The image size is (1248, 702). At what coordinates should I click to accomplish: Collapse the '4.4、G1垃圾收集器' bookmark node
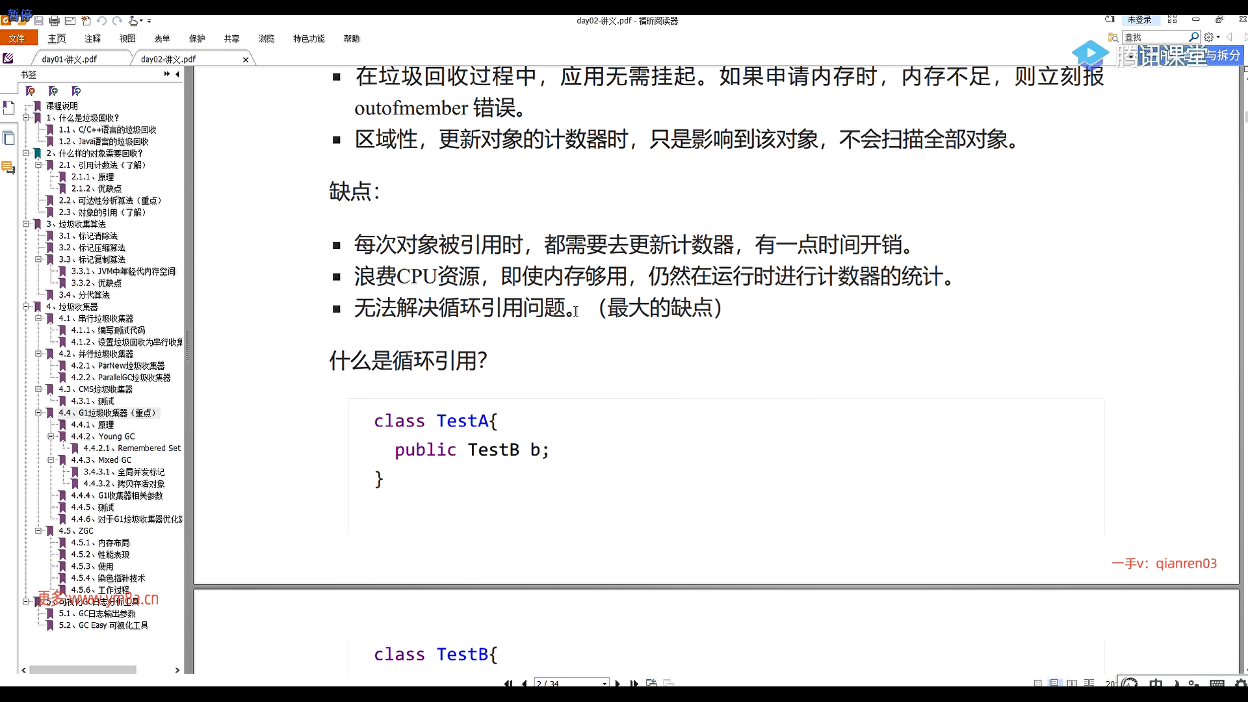tap(38, 413)
